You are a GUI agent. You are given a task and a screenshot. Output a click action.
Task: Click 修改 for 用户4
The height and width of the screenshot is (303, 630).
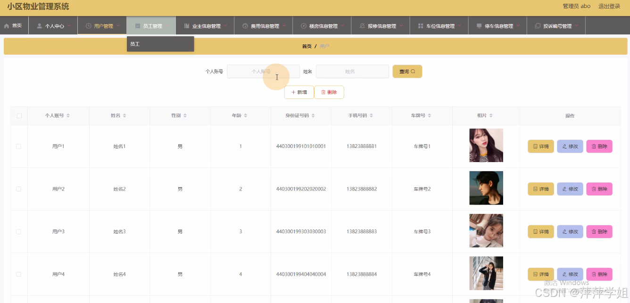coord(570,274)
